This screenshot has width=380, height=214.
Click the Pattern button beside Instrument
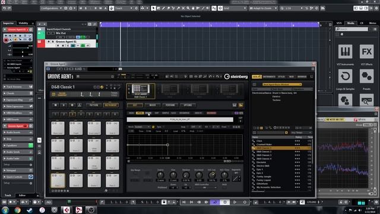(x=94, y=105)
